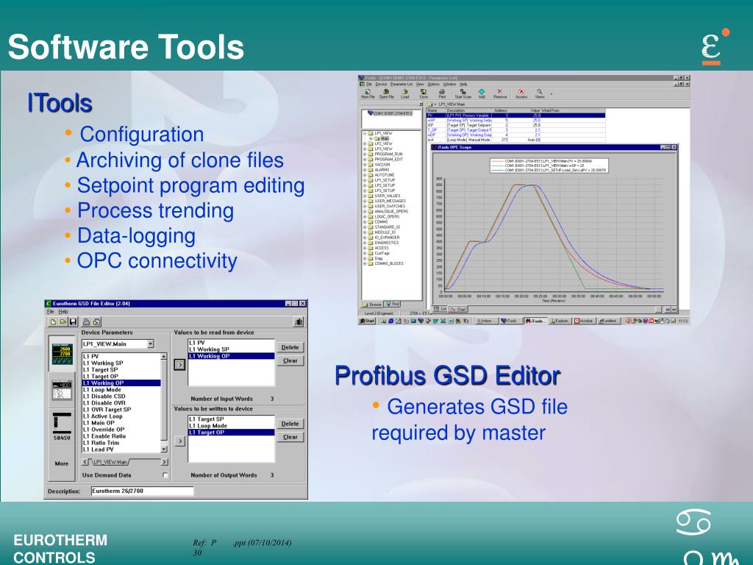Screen dimensions: 753x565
Task: Select L1 Enable Ratio in Device Parameters
Action: (121, 436)
